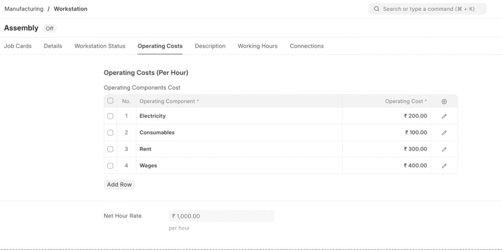Screen dimensions: 502x250
Task: Click the Net Hour Rate field
Action: tap(221, 216)
